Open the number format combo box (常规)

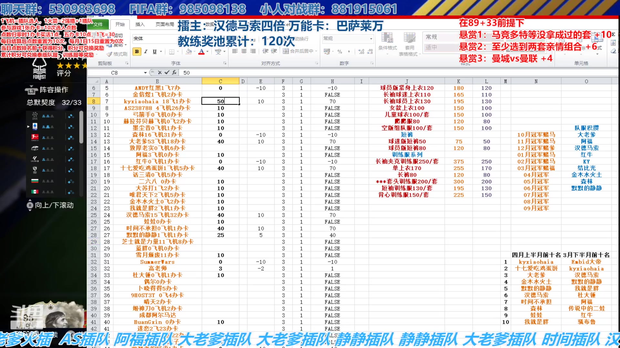[347, 38]
